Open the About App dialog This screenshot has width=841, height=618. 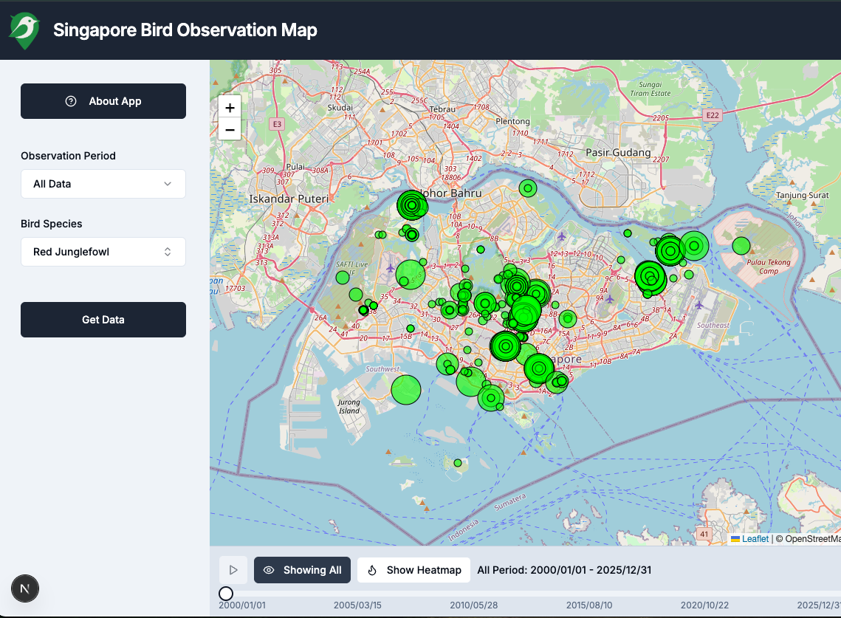(103, 101)
